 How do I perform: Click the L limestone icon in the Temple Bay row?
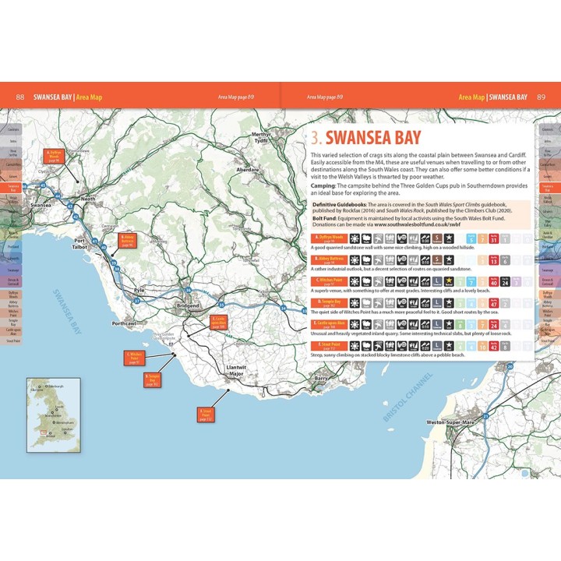(437, 303)
